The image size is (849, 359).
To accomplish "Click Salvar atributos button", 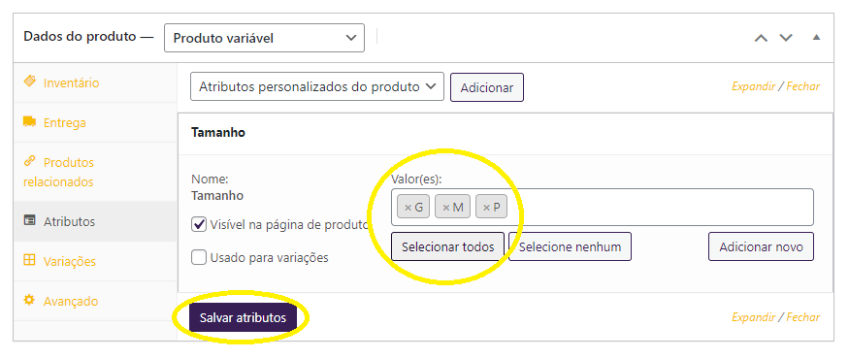I will pyautogui.click(x=243, y=318).
